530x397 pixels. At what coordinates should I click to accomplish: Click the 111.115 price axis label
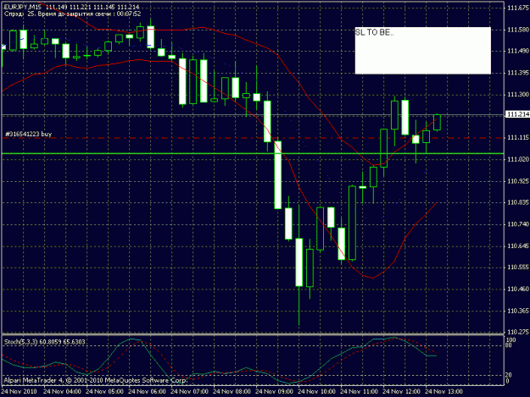(x=518, y=138)
